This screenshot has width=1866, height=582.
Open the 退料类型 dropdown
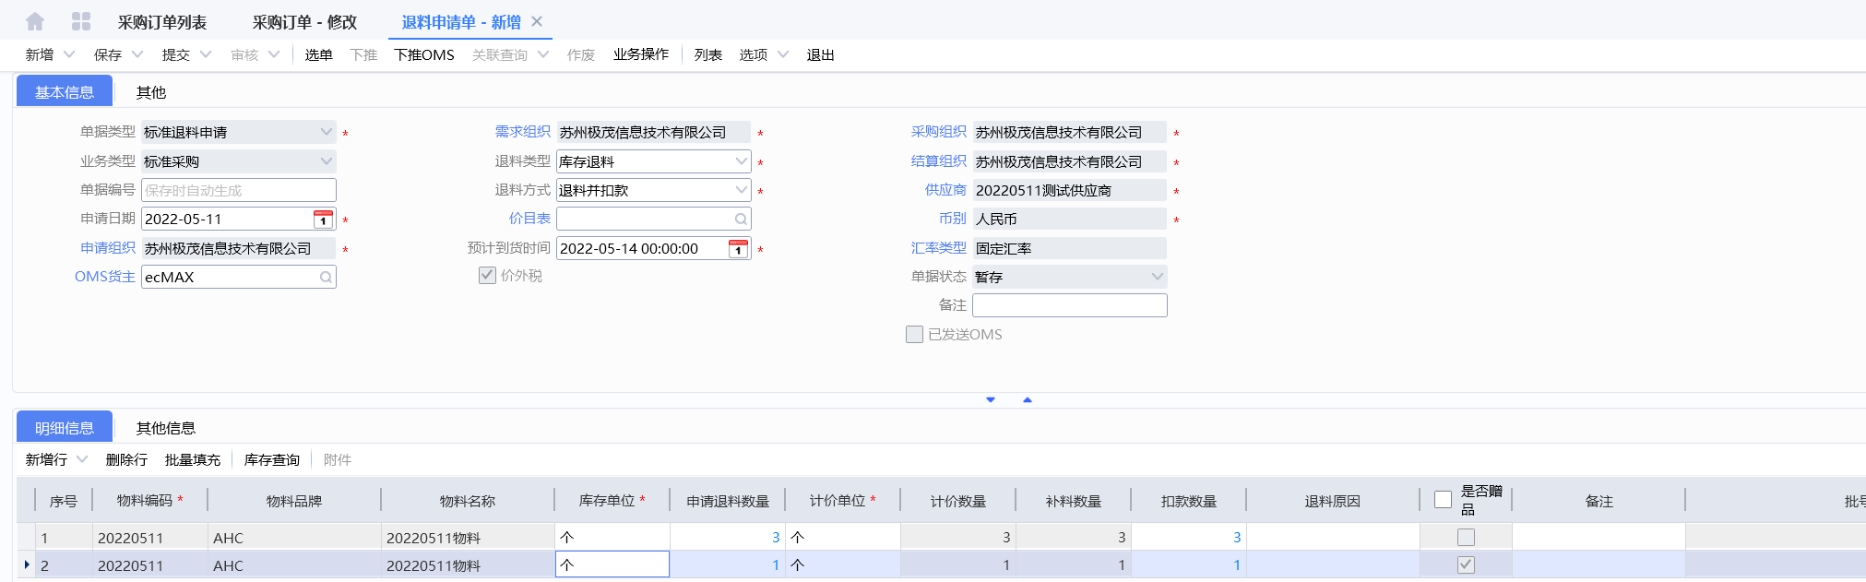pyautogui.click(x=741, y=161)
